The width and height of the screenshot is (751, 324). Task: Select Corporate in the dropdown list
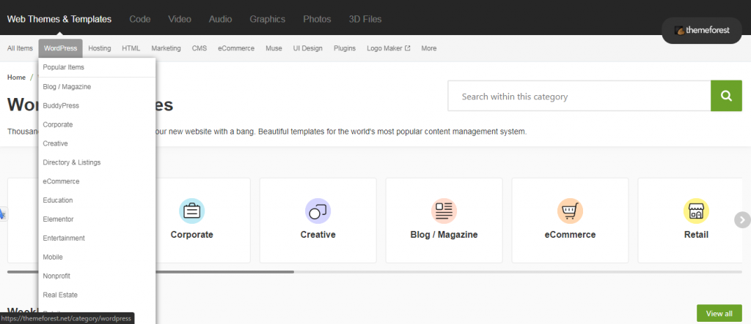click(x=98, y=124)
